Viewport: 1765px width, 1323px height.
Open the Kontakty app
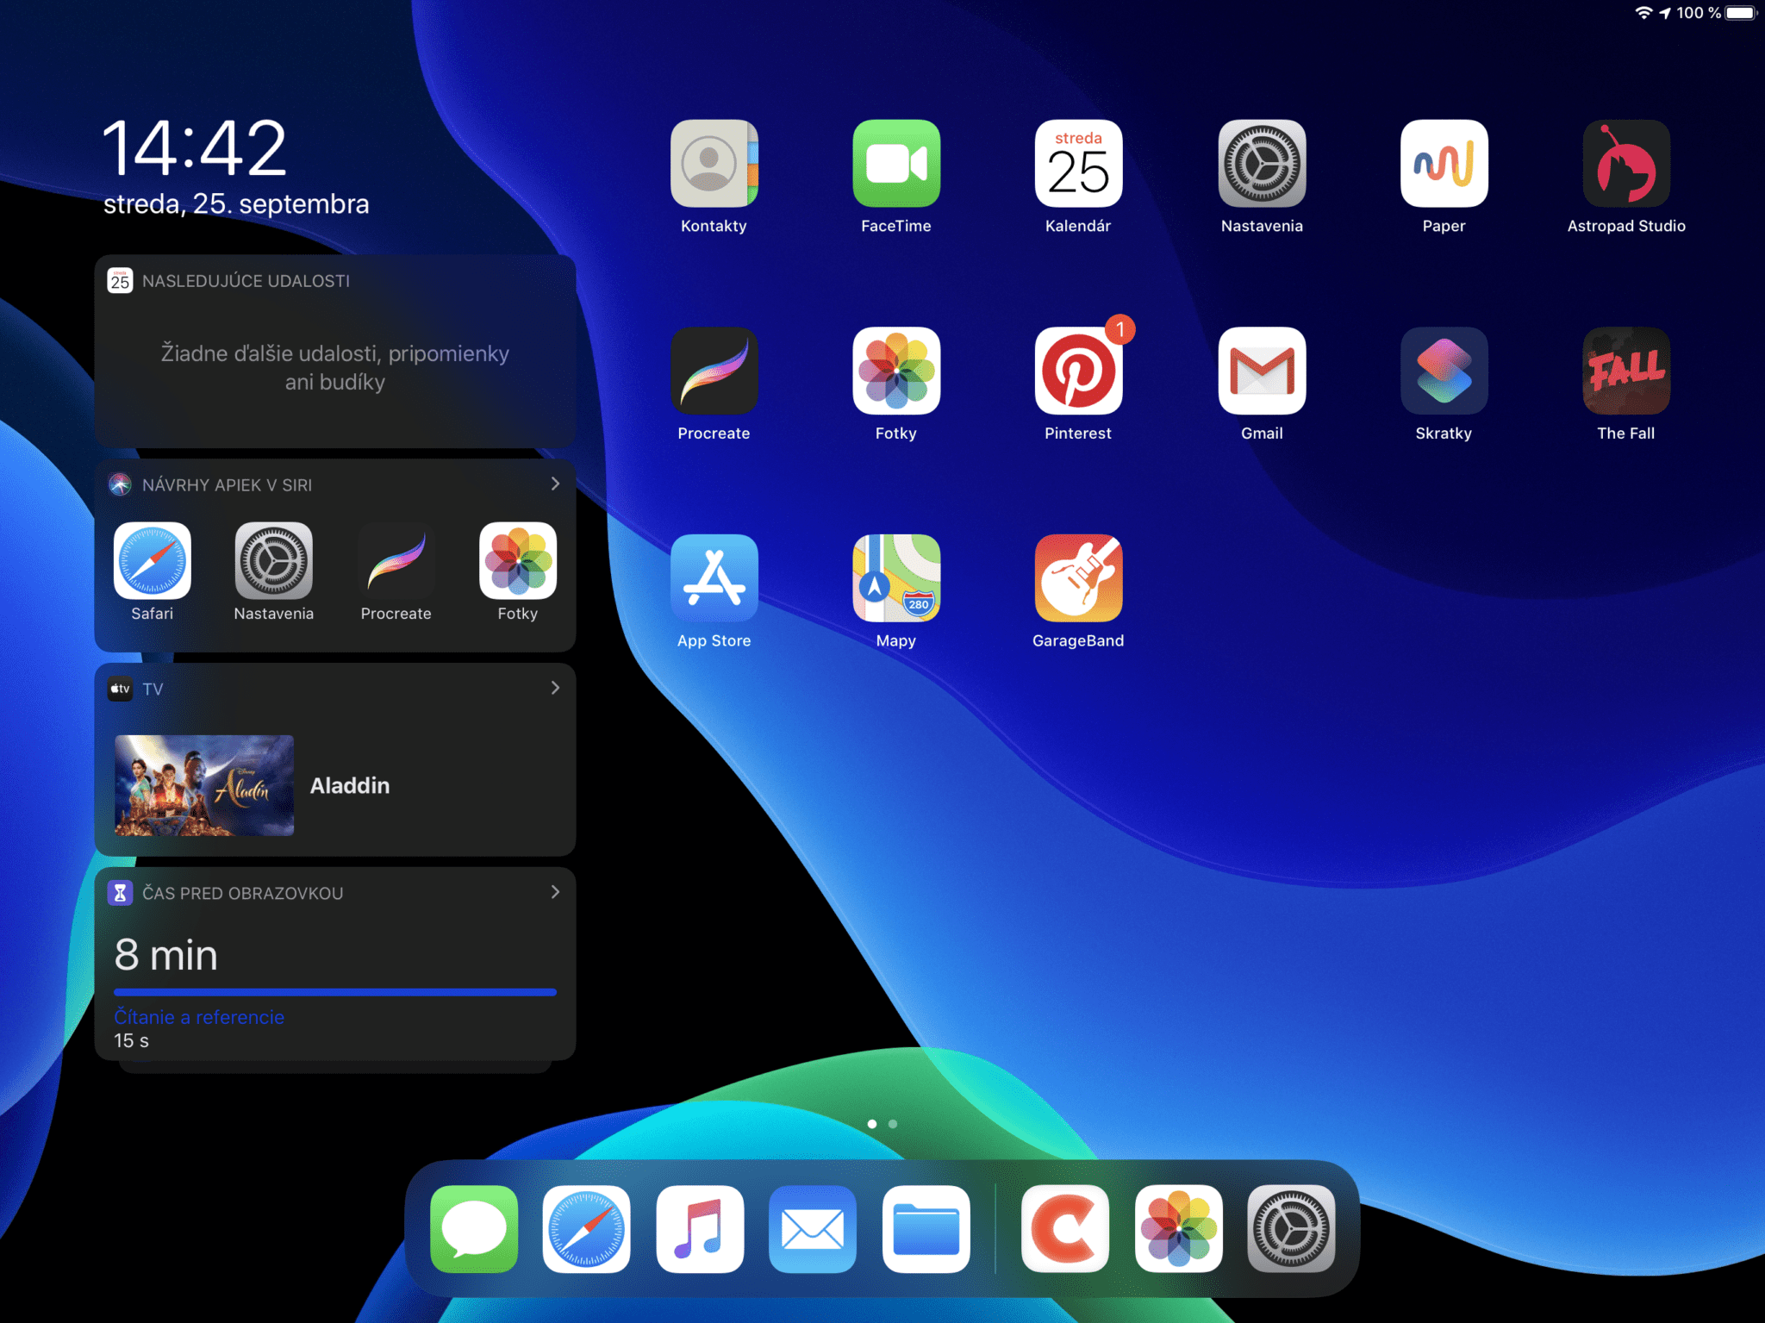714,163
